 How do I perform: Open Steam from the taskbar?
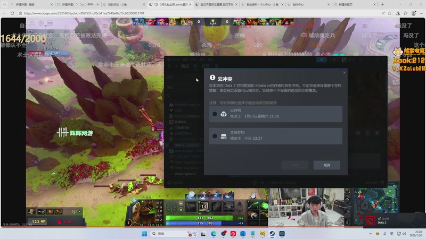coord(272,234)
